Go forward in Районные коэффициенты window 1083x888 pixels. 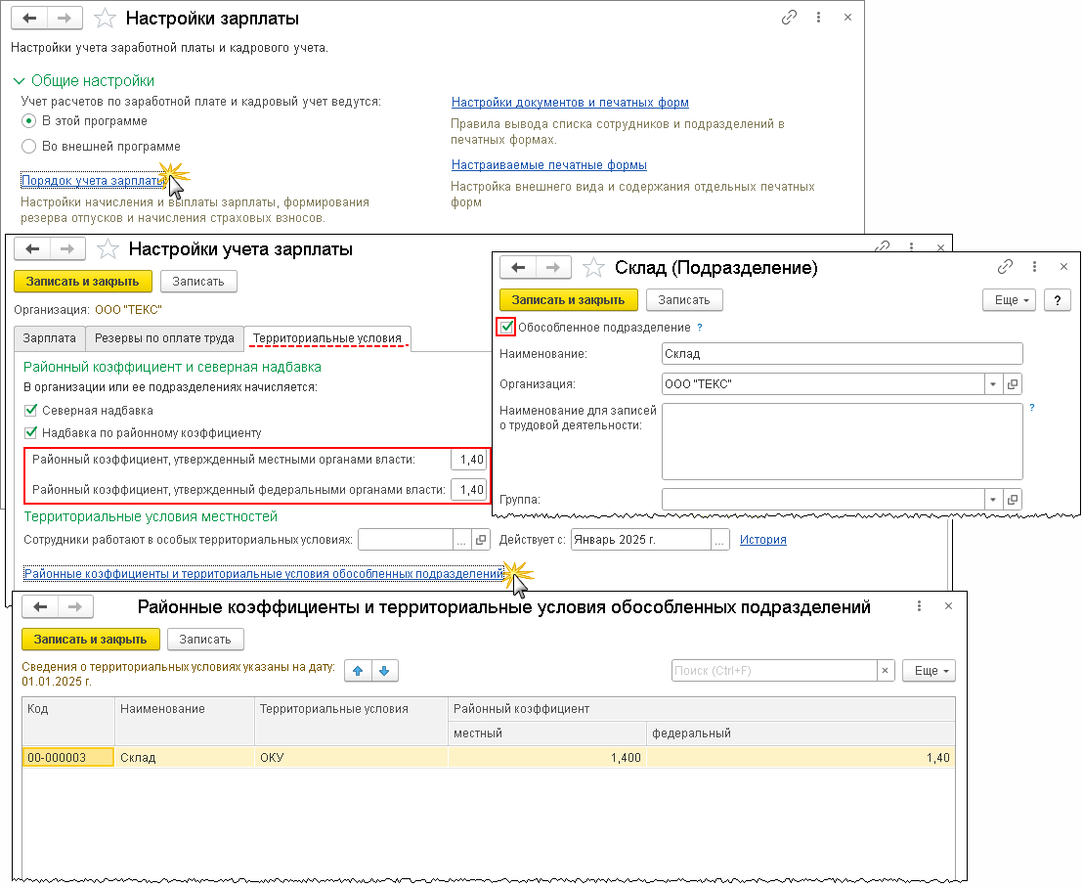pos(75,606)
